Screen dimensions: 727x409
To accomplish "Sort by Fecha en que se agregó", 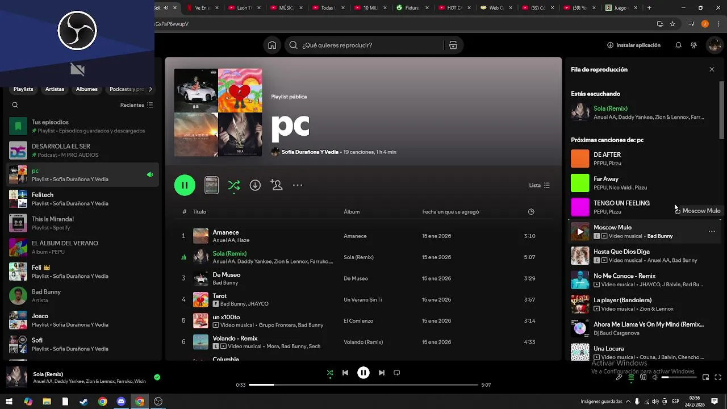I will click(x=450, y=212).
